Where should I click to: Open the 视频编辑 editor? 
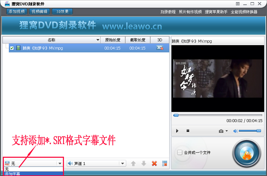tap(39, 12)
